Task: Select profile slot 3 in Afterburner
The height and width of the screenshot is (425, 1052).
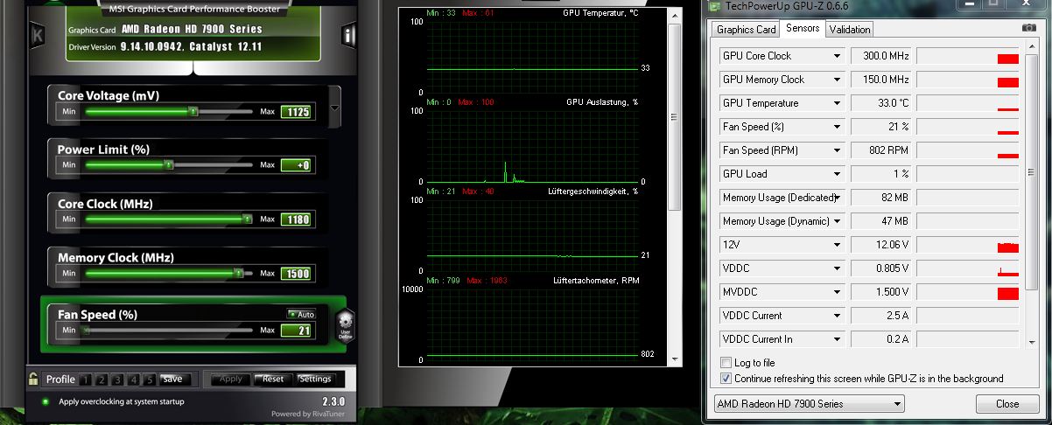Action: (117, 380)
